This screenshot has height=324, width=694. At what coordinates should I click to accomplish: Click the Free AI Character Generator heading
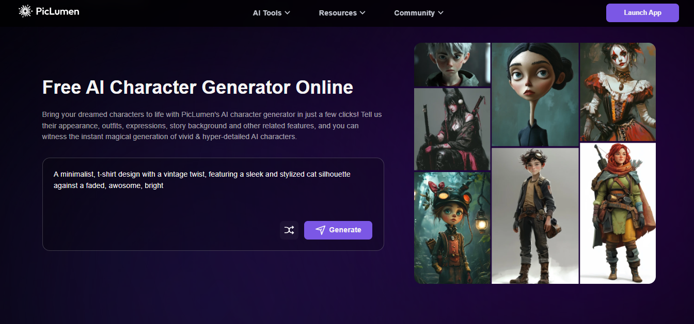point(197,87)
